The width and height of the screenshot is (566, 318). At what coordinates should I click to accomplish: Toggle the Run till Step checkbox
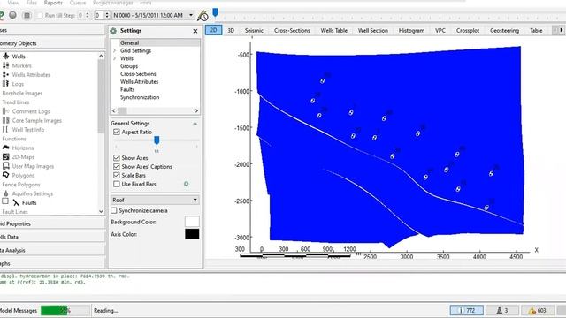[40, 15]
